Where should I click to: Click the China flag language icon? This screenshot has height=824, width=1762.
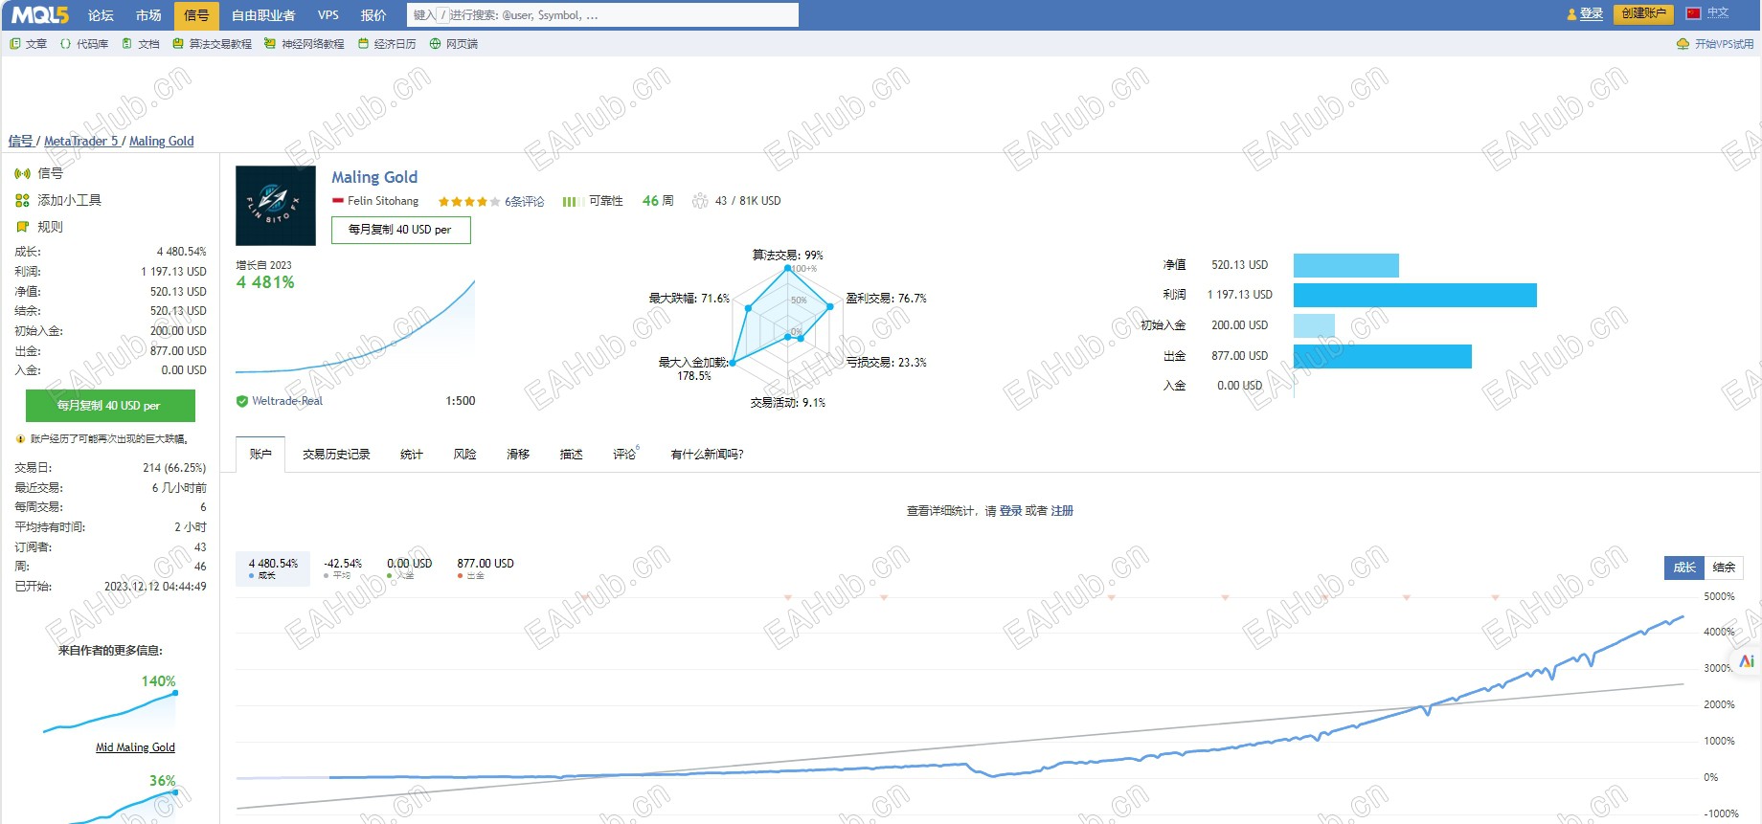(1693, 13)
